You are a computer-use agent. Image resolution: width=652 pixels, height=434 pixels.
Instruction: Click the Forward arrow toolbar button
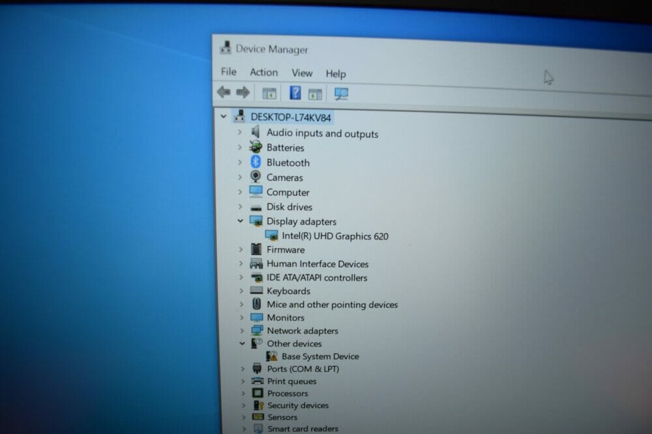(x=243, y=92)
